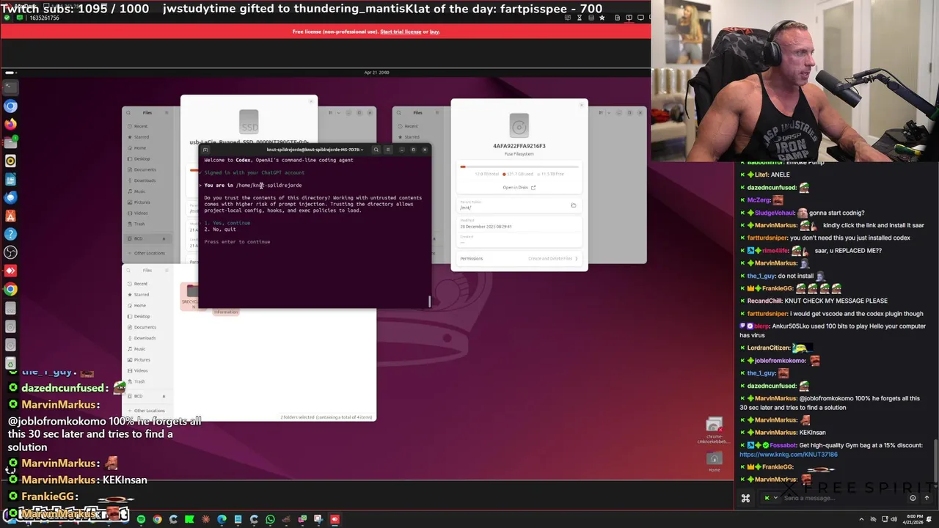Click the search icon in the top-left Files window
Viewport: 939px width, 528px height.
coord(128,113)
